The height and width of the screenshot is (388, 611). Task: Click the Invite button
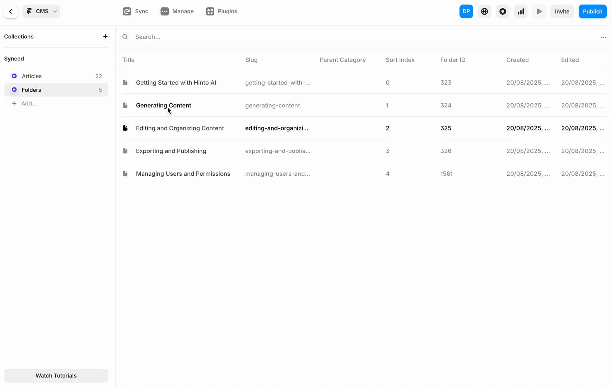(x=562, y=11)
